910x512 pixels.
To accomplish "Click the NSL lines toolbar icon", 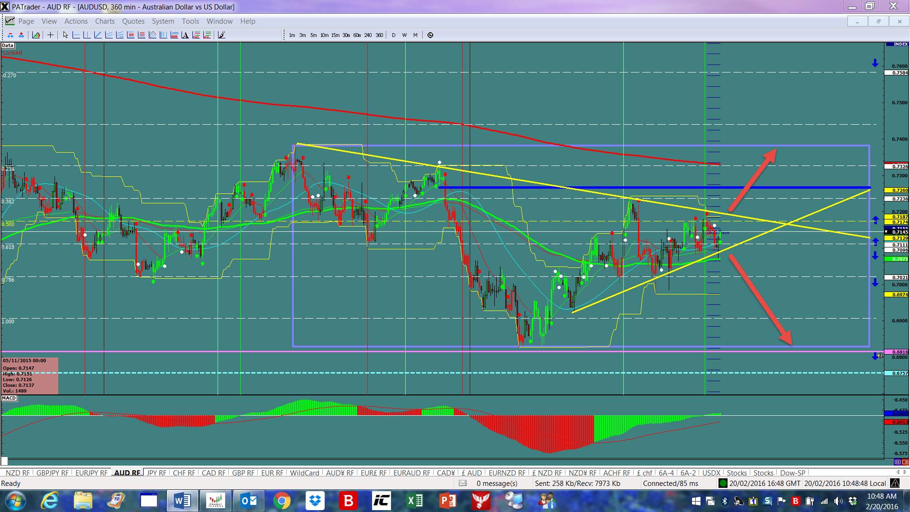I will 207,35.
